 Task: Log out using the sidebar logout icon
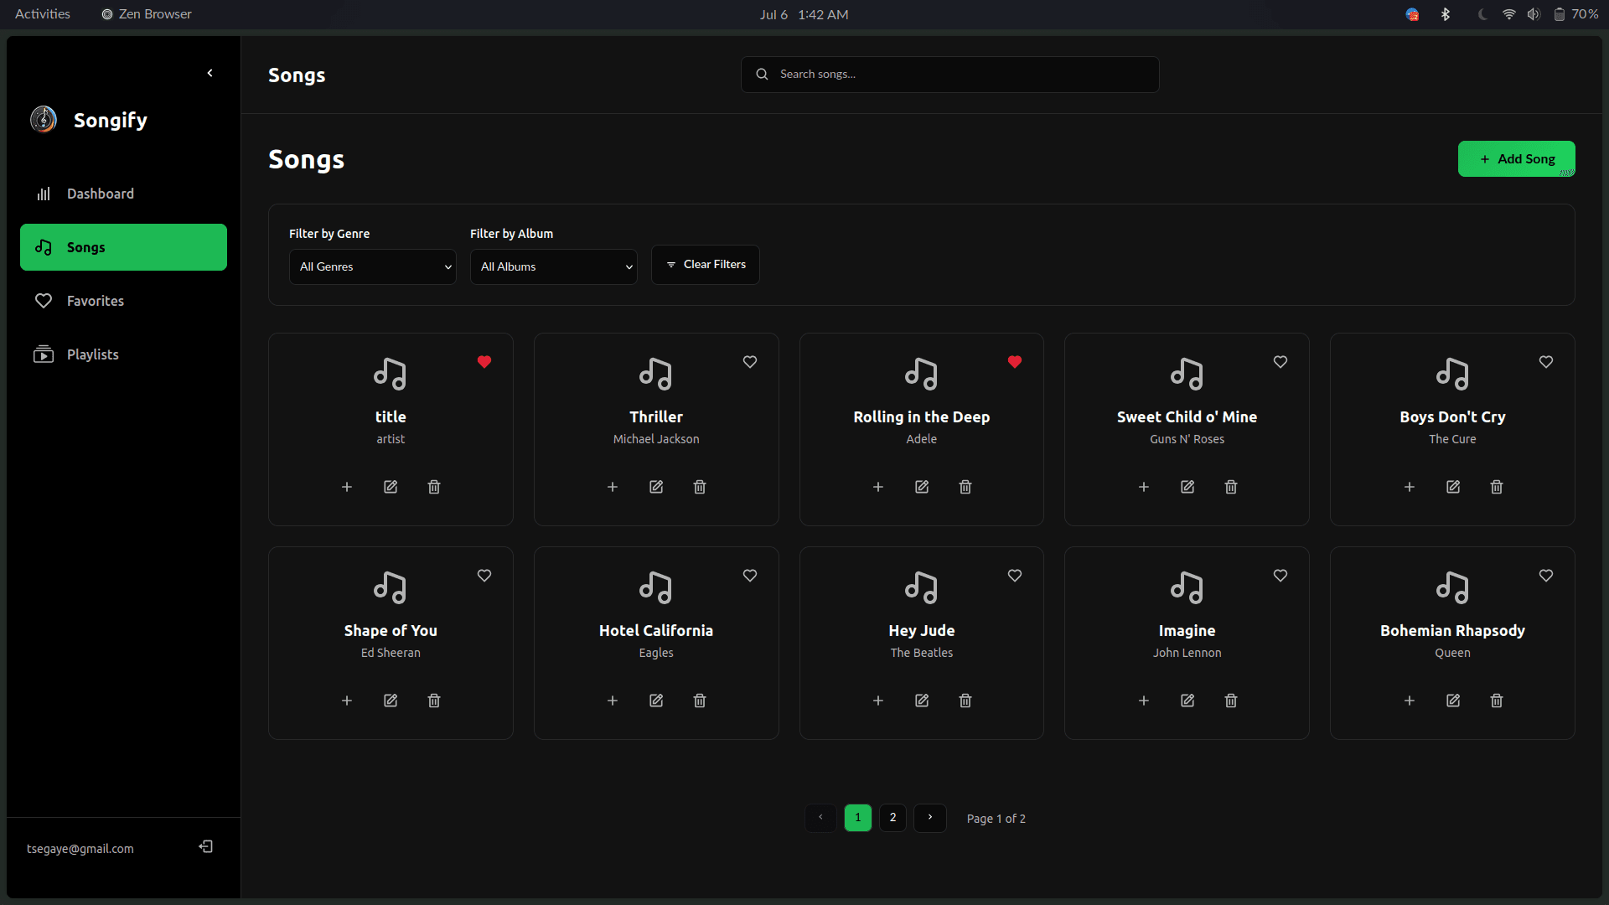coord(205,846)
